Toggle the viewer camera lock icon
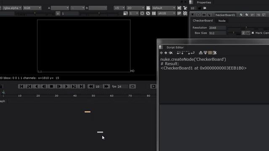269x151 pixels. [x=148, y=8]
